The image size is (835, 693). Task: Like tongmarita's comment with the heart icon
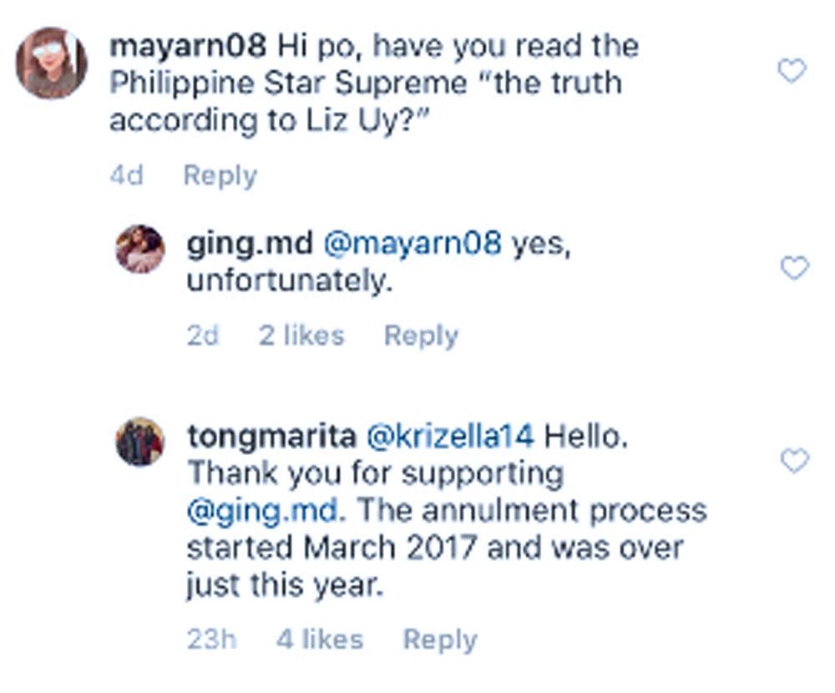click(x=794, y=460)
